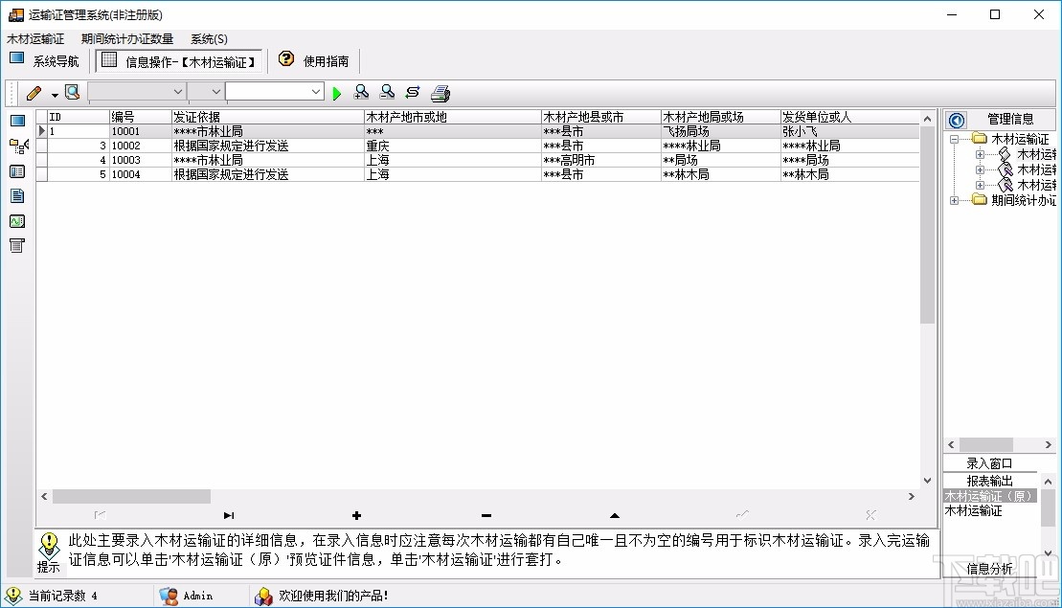
Task: Click the document icon in the left sidebar
Action: 15,195
